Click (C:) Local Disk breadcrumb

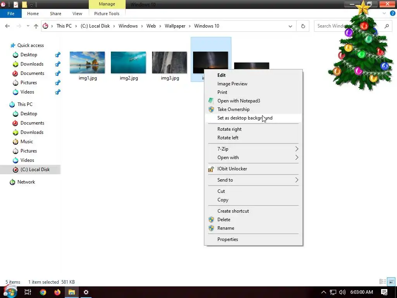(95, 26)
